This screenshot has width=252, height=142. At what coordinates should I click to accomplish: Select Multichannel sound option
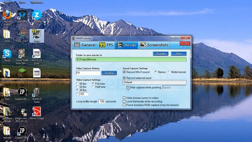point(169,72)
